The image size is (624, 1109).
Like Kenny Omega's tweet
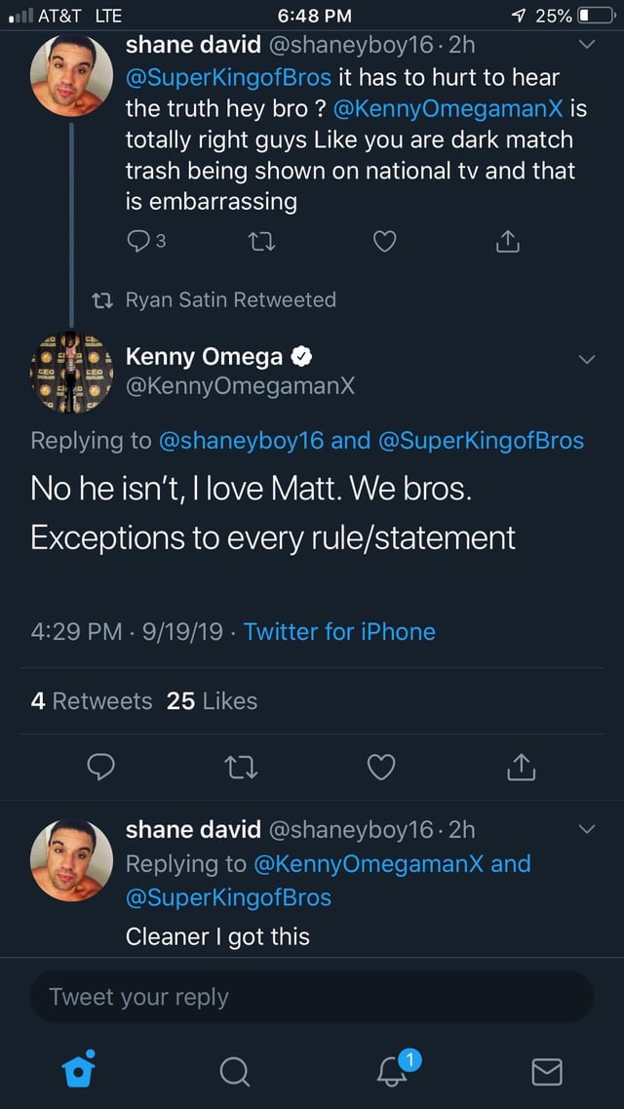click(x=381, y=769)
